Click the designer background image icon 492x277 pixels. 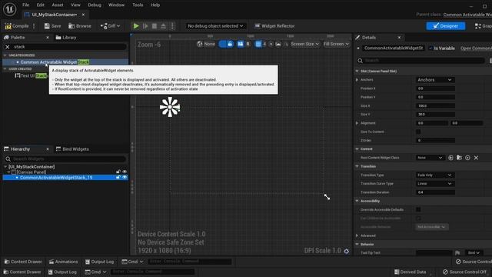tap(278, 45)
